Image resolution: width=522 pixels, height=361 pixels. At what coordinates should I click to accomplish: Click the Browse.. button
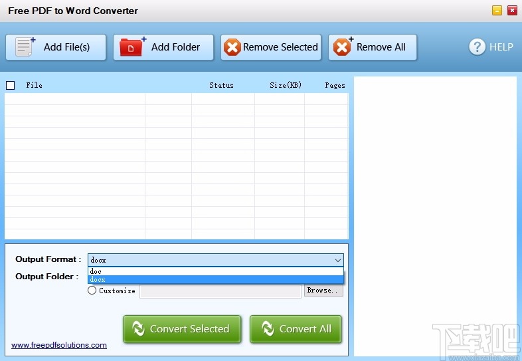[x=323, y=291]
